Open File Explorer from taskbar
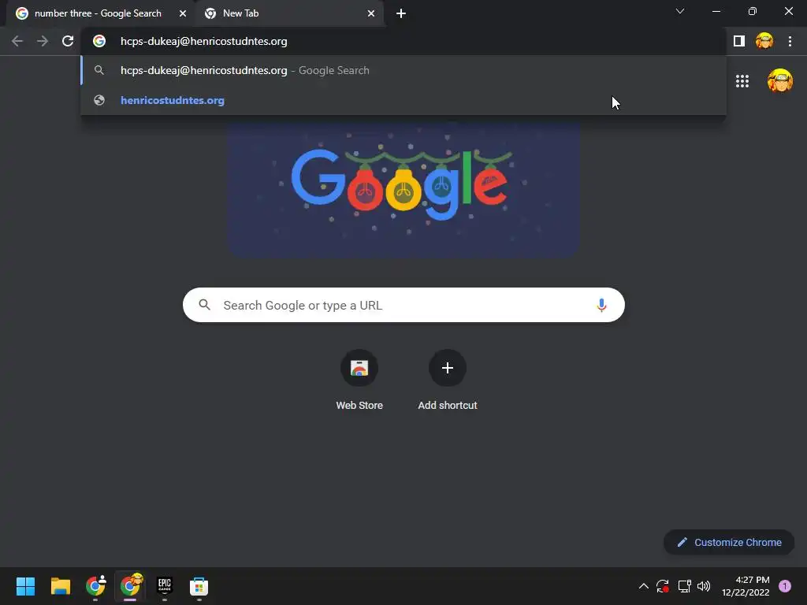This screenshot has width=807, height=605. pyautogui.click(x=61, y=586)
